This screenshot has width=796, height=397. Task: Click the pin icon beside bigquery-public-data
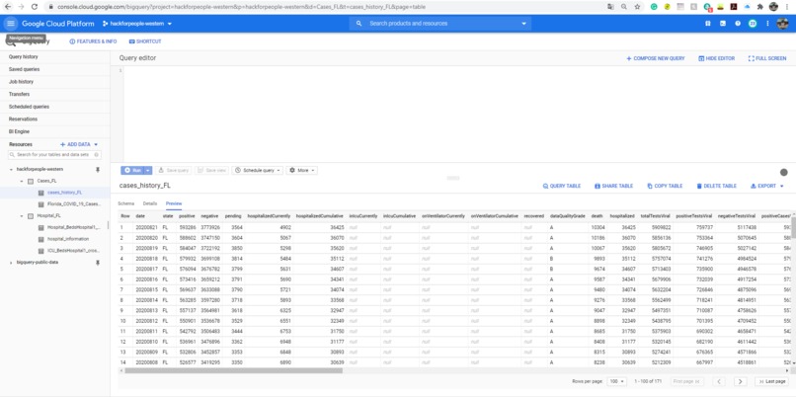98,263
